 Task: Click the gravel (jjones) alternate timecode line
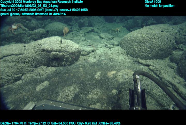33,14
